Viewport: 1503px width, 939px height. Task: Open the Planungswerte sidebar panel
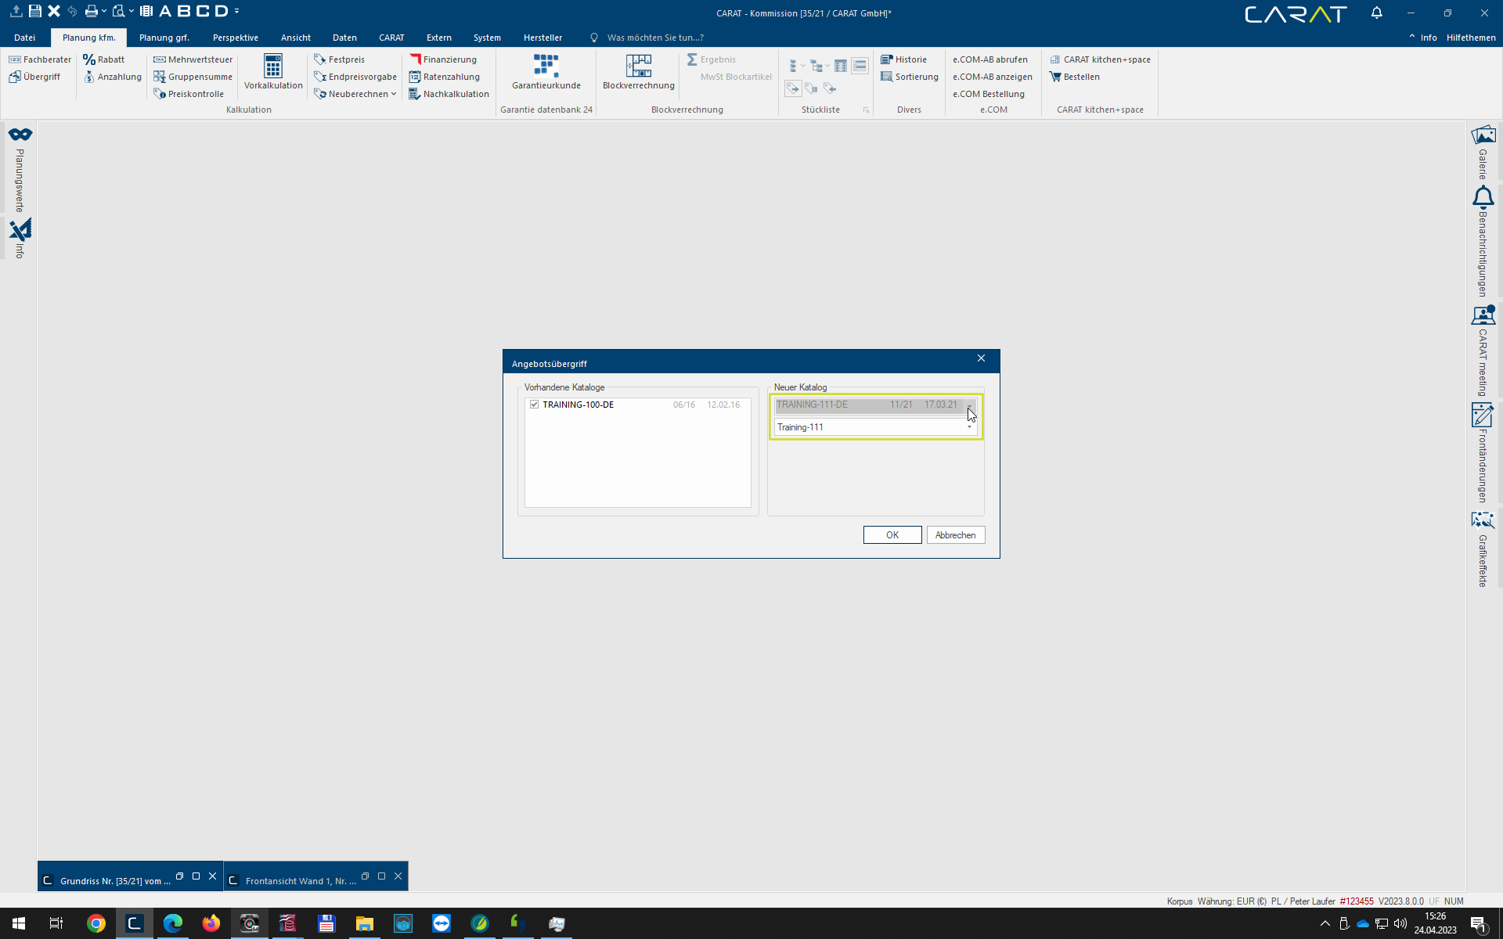(20, 135)
